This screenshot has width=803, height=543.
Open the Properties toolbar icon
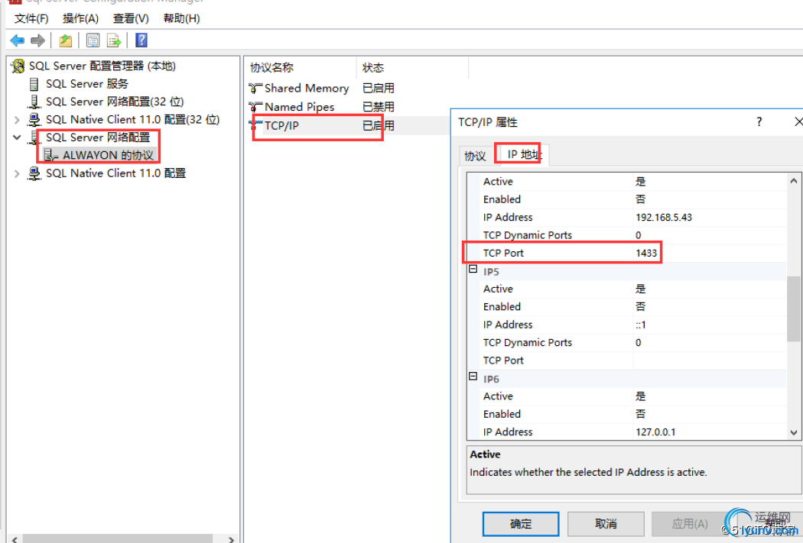click(x=93, y=40)
